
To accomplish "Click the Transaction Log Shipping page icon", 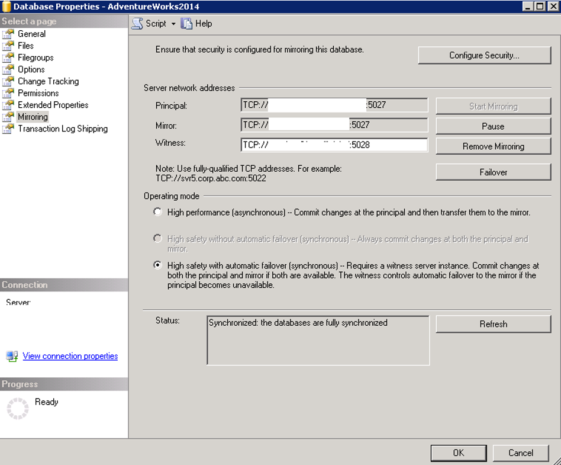I will click(x=8, y=129).
